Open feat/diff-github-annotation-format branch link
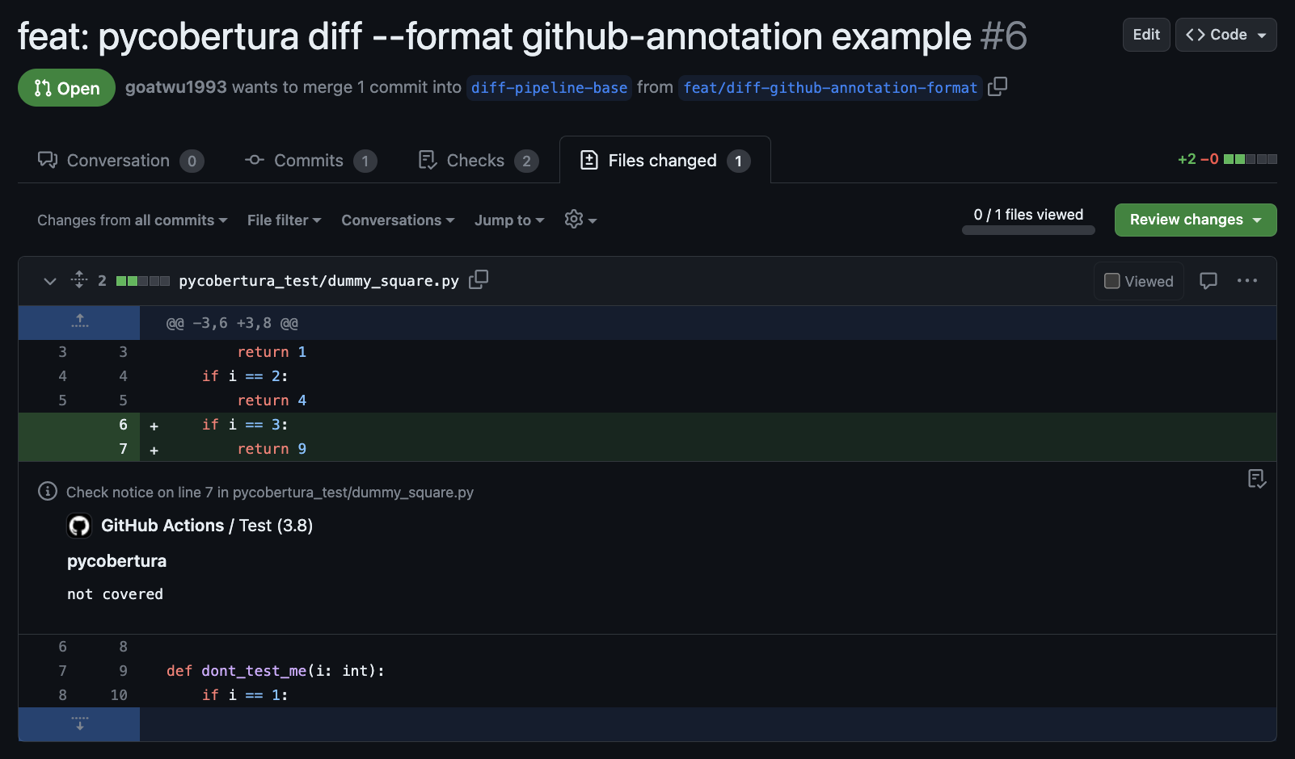The image size is (1295, 759). tap(830, 87)
